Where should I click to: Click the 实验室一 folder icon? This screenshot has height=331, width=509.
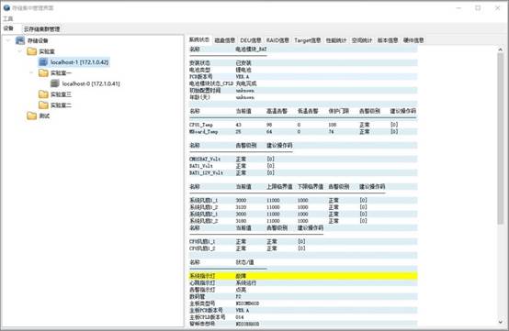(x=43, y=72)
